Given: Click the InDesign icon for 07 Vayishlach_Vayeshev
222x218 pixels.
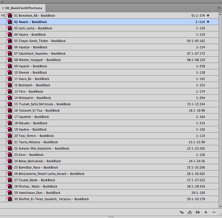Looking at the screenshot, I should (x=10, y=53).
